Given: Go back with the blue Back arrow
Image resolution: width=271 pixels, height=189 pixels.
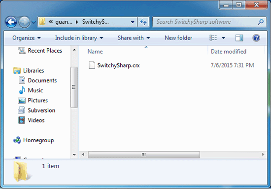Looking at the screenshot, I should tap(11, 22).
